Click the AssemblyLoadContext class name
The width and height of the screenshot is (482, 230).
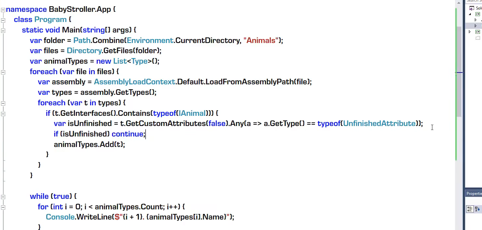(x=134, y=82)
